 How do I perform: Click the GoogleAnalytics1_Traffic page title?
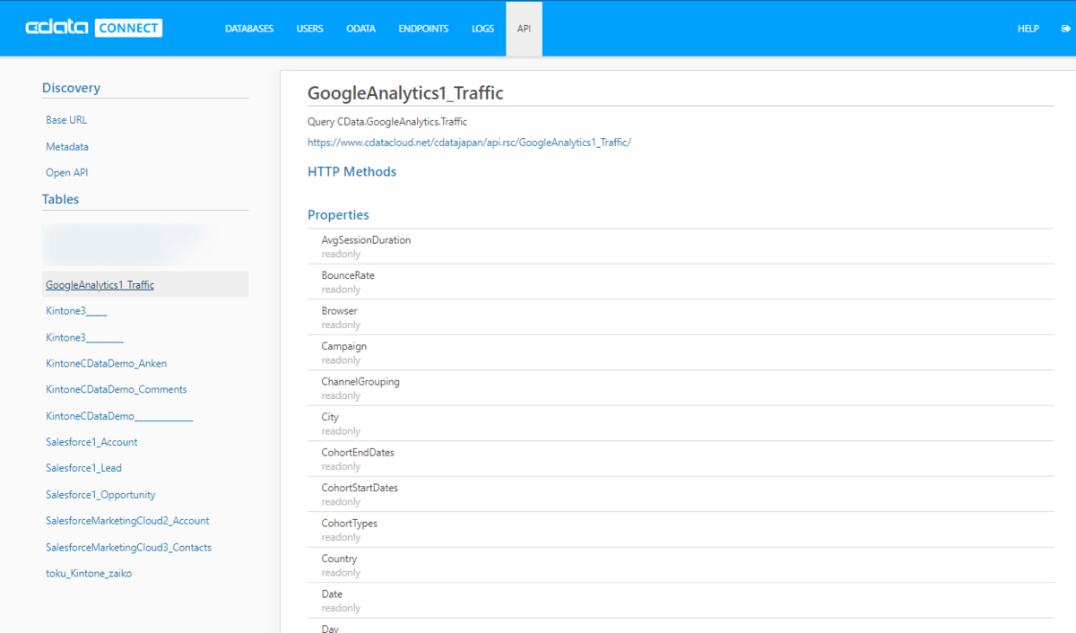click(x=405, y=93)
